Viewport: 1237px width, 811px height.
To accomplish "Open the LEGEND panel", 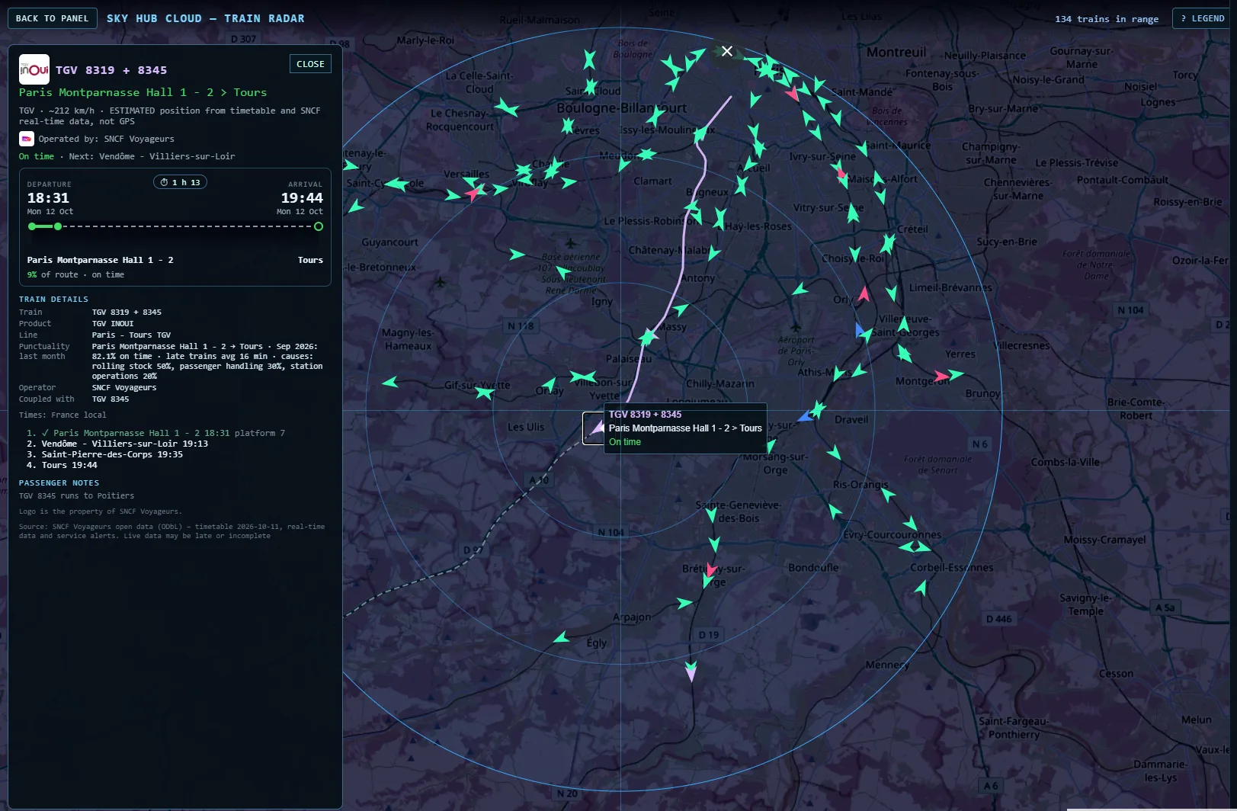I will (x=1203, y=18).
